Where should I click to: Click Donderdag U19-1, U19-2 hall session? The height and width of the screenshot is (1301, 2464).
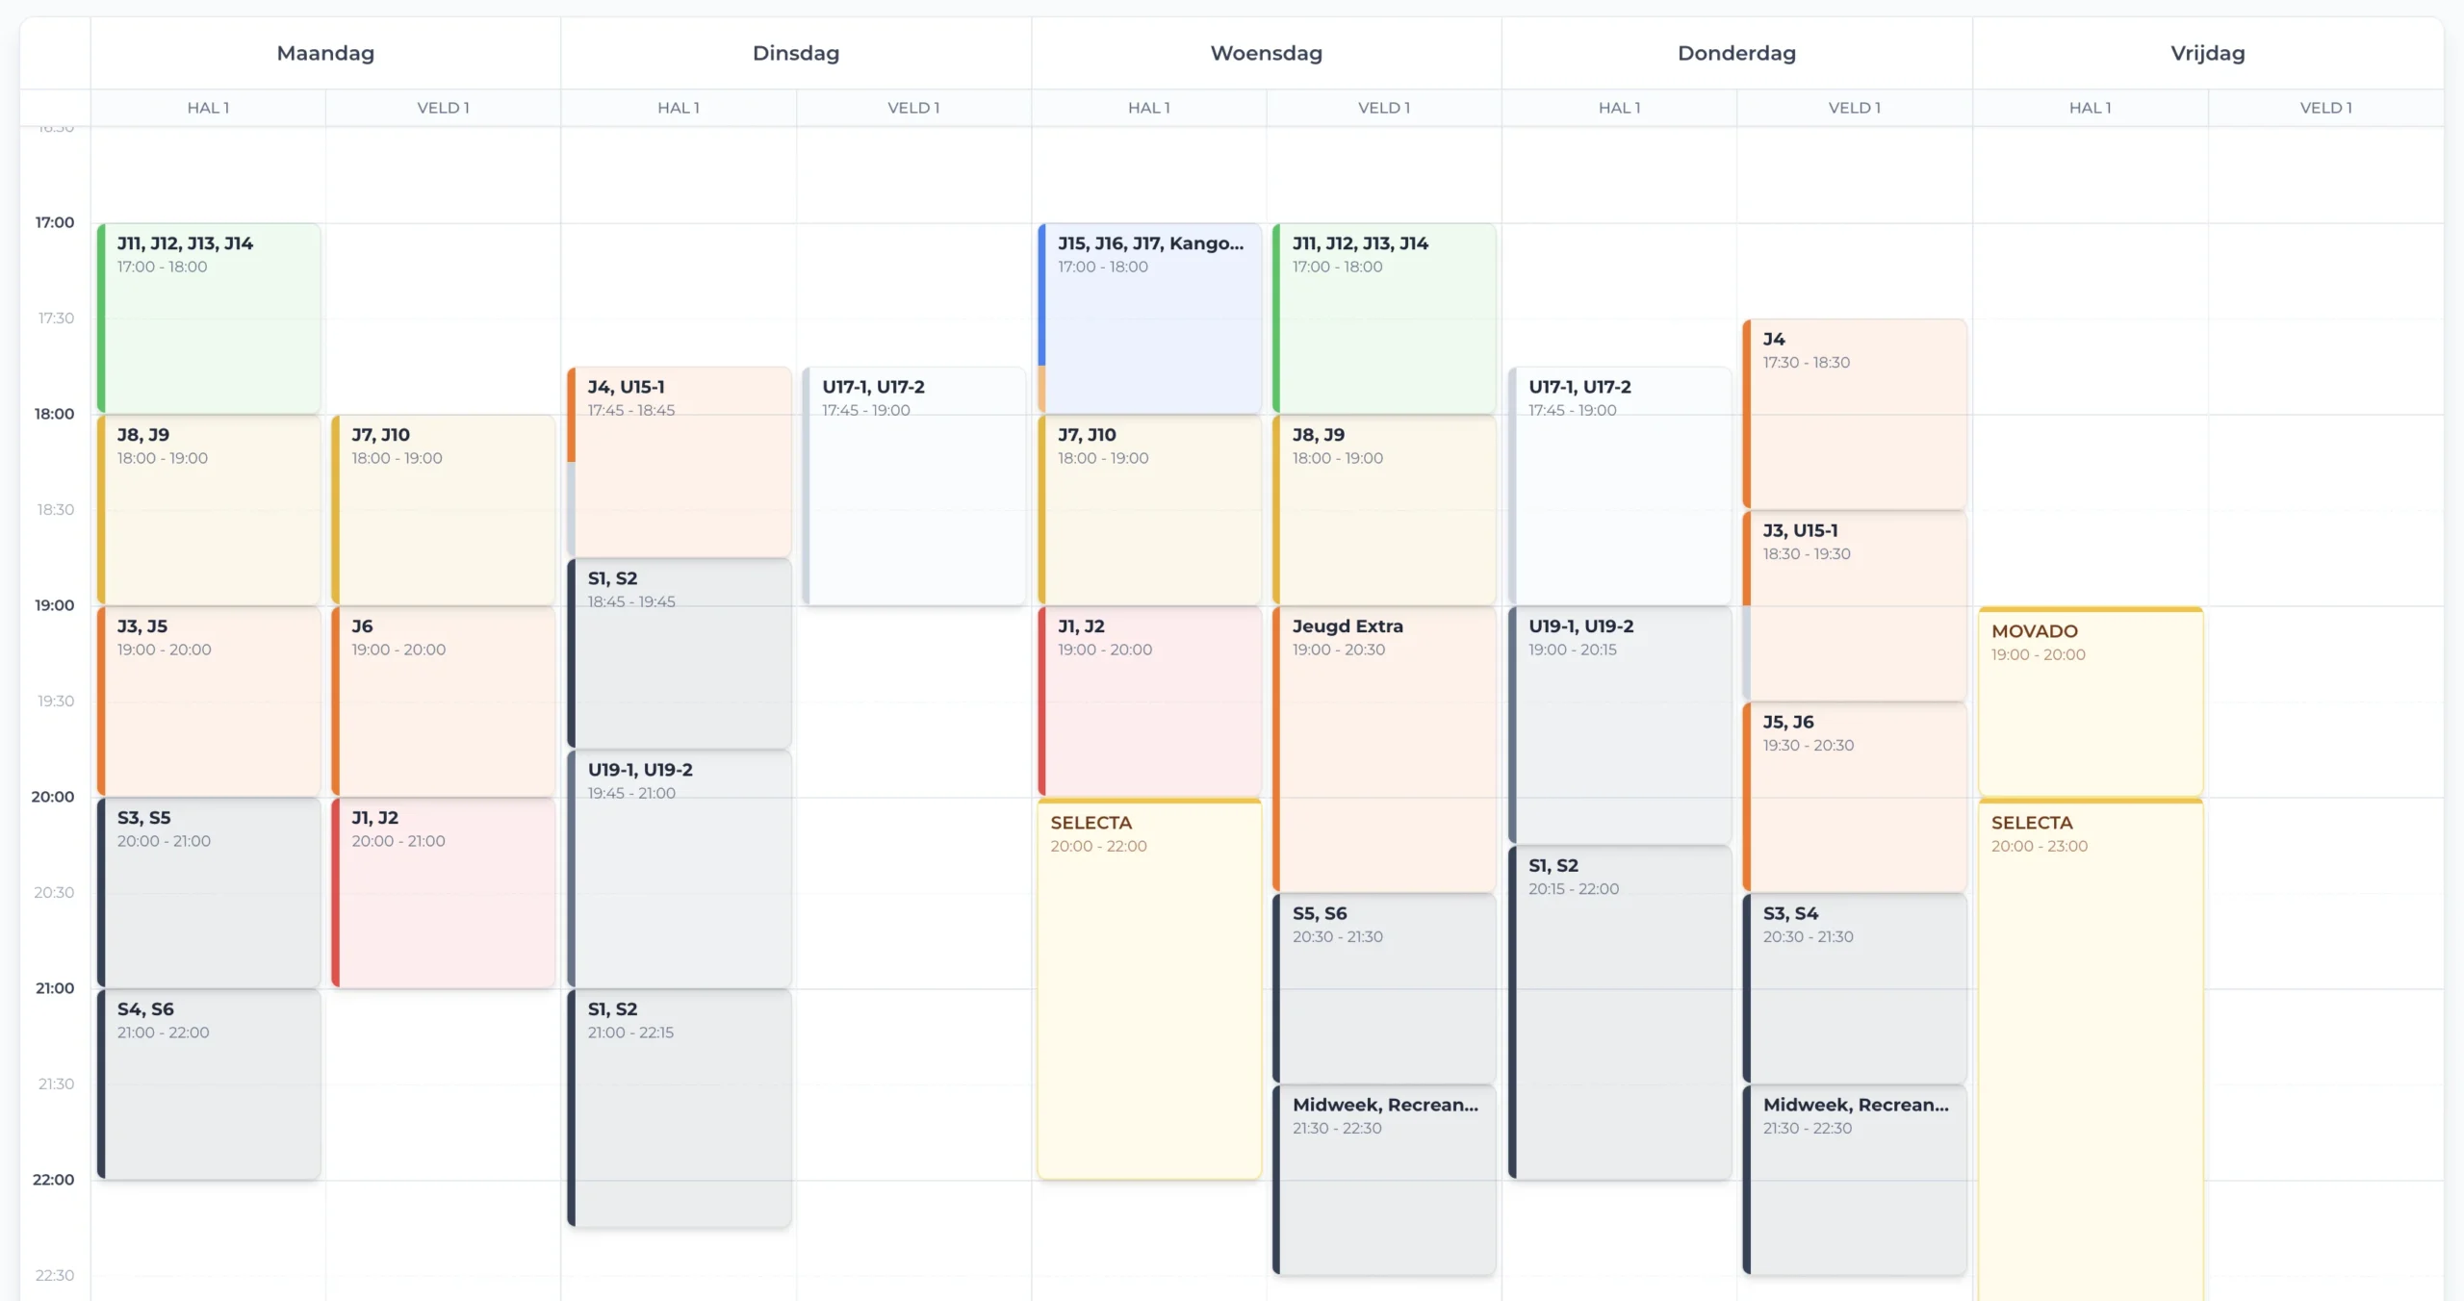pyautogui.click(x=1620, y=724)
